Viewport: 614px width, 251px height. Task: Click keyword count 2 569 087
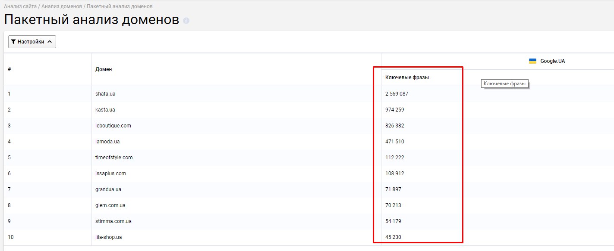click(397, 94)
